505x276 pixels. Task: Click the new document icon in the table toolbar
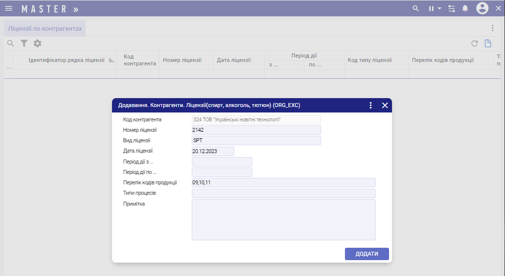point(488,44)
